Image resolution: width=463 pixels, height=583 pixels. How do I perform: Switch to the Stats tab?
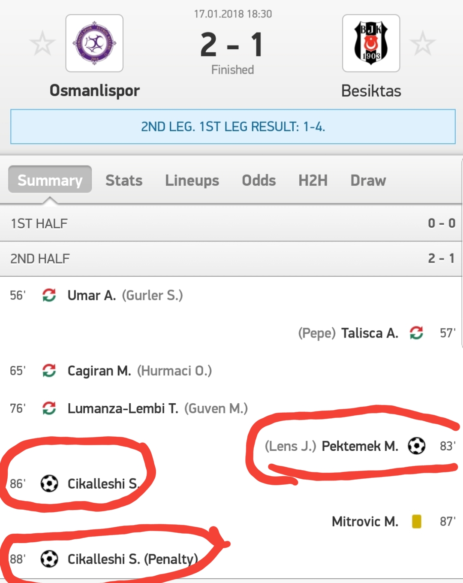[124, 180]
